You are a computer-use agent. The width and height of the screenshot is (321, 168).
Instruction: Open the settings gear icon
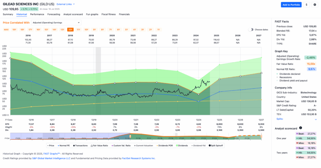pyautogui.click(x=315, y=5)
